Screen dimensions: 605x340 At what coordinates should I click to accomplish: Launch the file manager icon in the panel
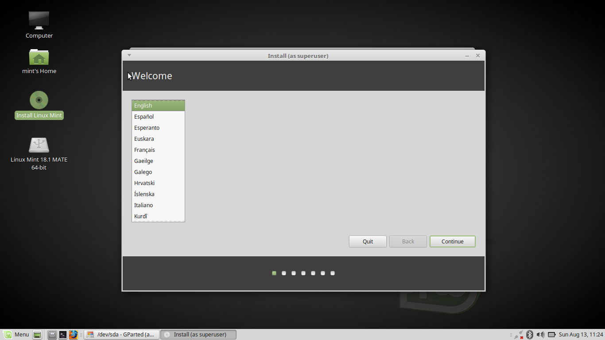[x=52, y=335]
